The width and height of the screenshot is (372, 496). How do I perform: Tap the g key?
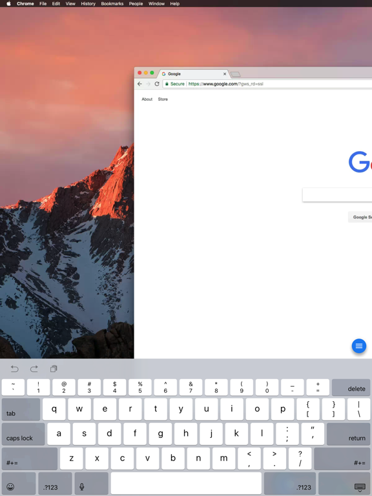pyautogui.click(x=160, y=434)
